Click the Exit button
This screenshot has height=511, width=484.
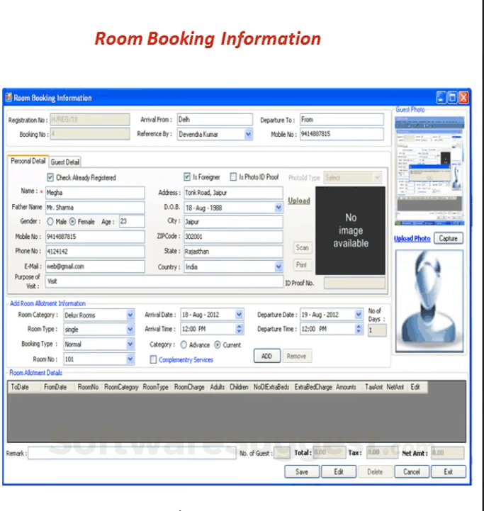(x=448, y=471)
